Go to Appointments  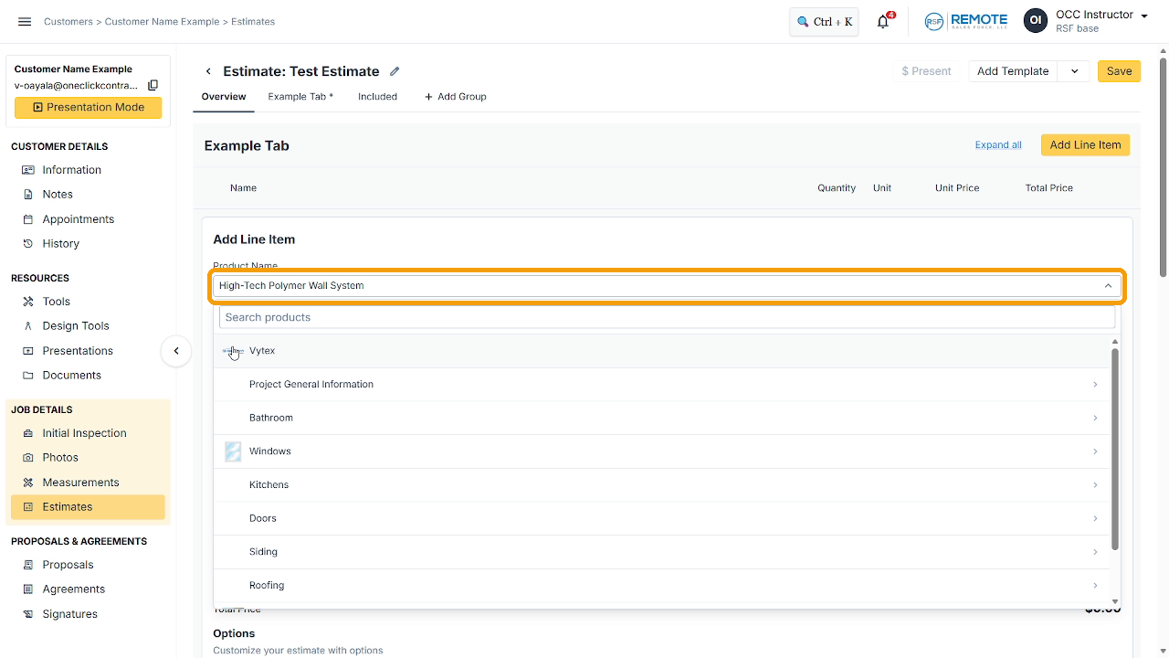point(78,219)
